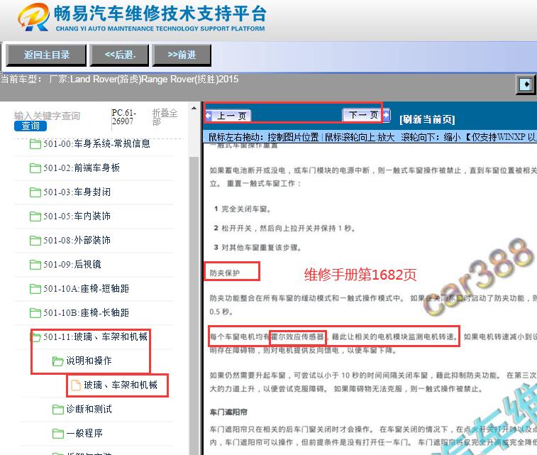Click tree panel scrollbar up arrow
Viewport: 537px width, 455px height.
[194, 109]
